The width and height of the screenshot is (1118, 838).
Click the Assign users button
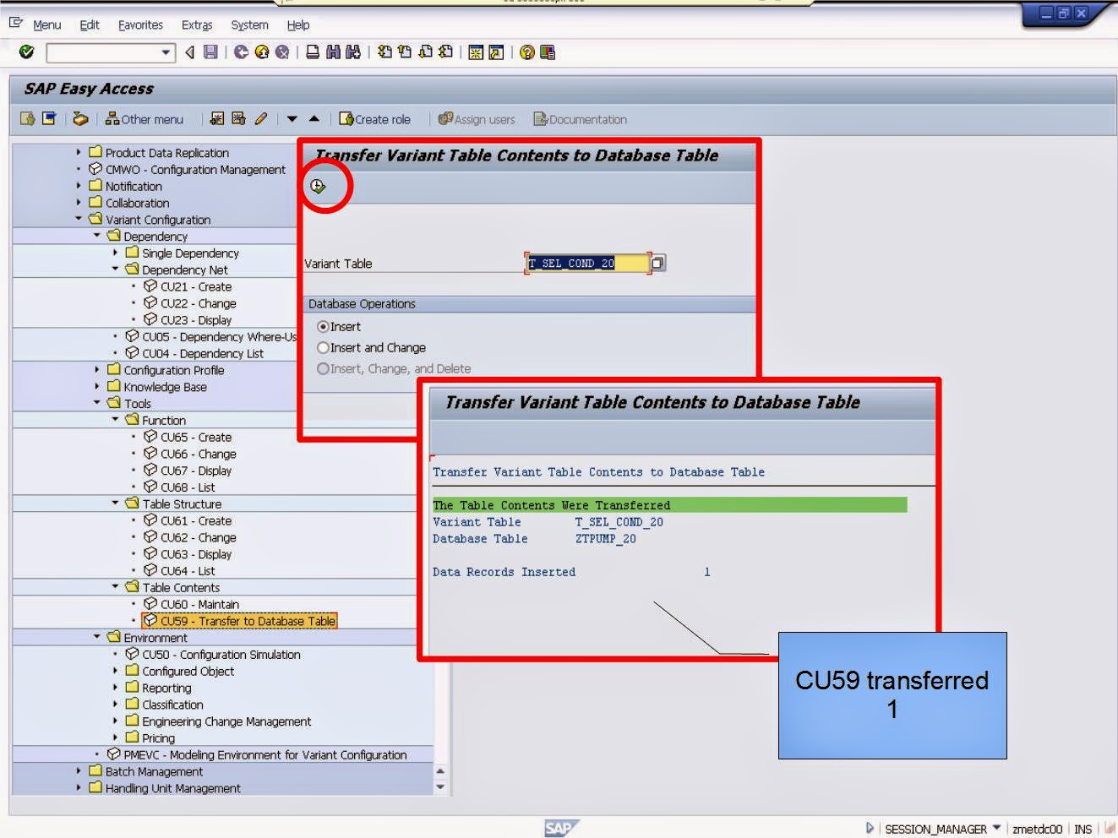[x=477, y=119]
